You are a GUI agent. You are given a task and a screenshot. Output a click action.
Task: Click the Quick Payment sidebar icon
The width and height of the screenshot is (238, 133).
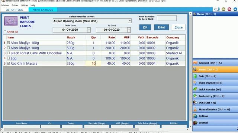(195, 83)
